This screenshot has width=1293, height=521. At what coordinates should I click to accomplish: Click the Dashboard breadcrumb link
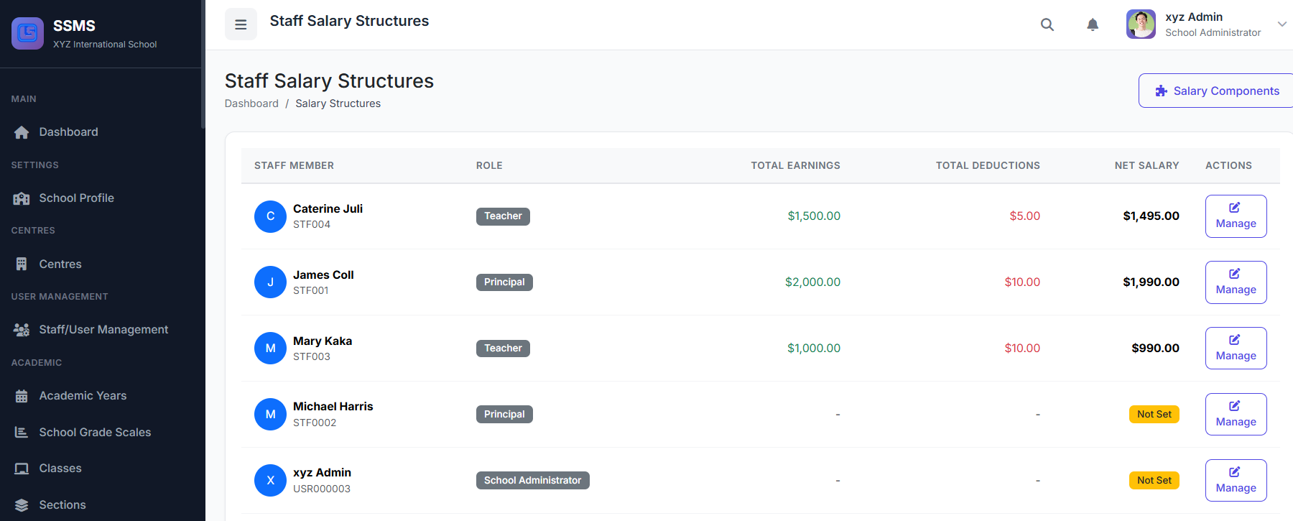point(251,103)
